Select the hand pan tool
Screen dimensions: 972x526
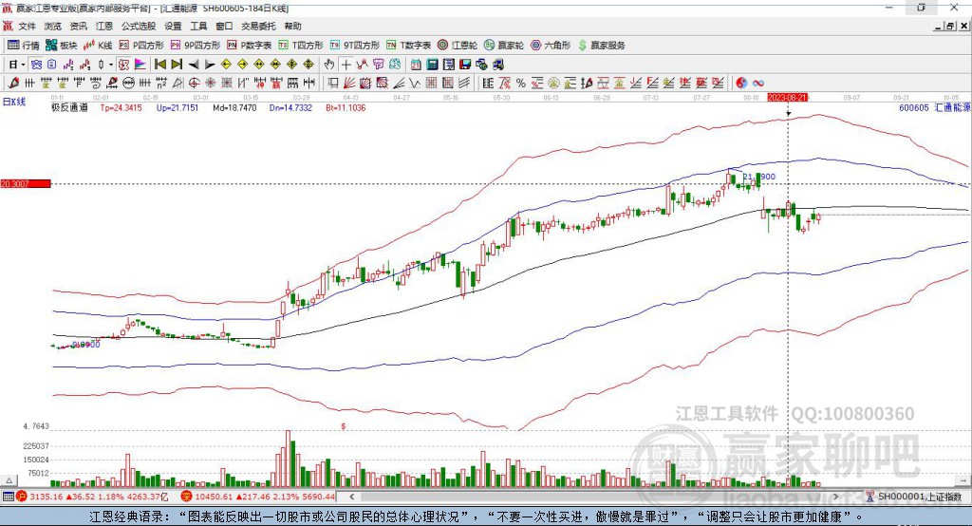329,65
